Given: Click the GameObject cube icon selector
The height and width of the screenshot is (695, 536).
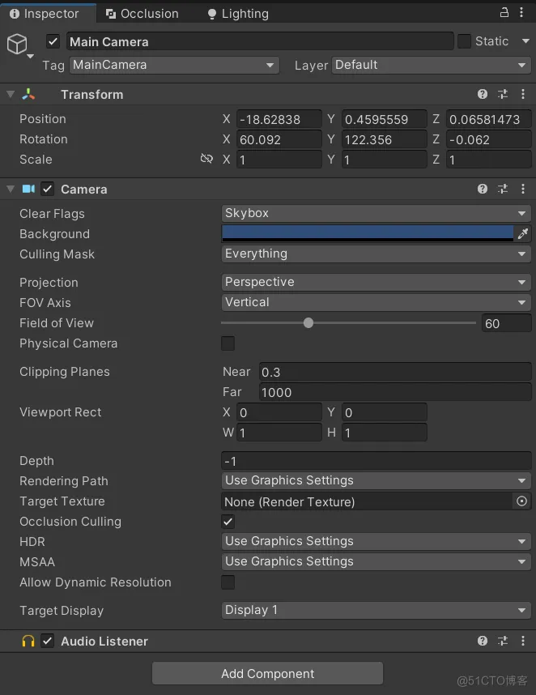Looking at the screenshot, I should click(18, 45).
